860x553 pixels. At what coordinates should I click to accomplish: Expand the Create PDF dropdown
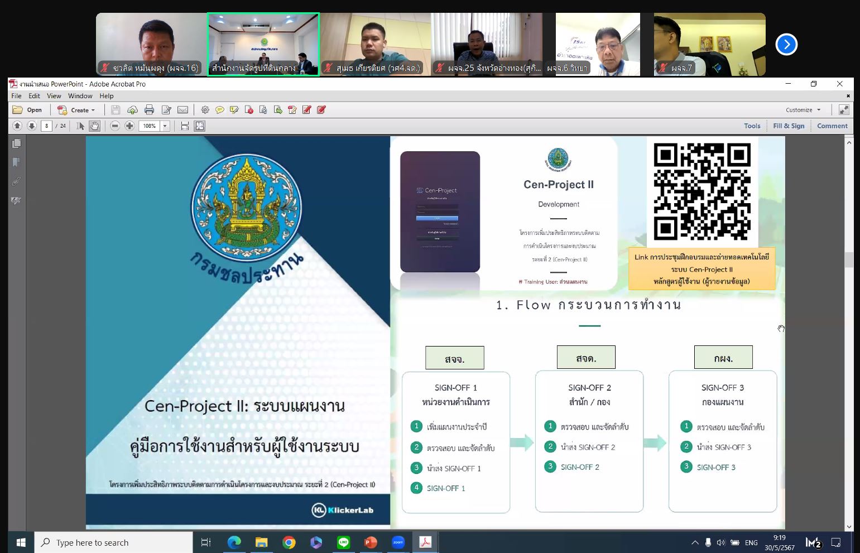76,110
